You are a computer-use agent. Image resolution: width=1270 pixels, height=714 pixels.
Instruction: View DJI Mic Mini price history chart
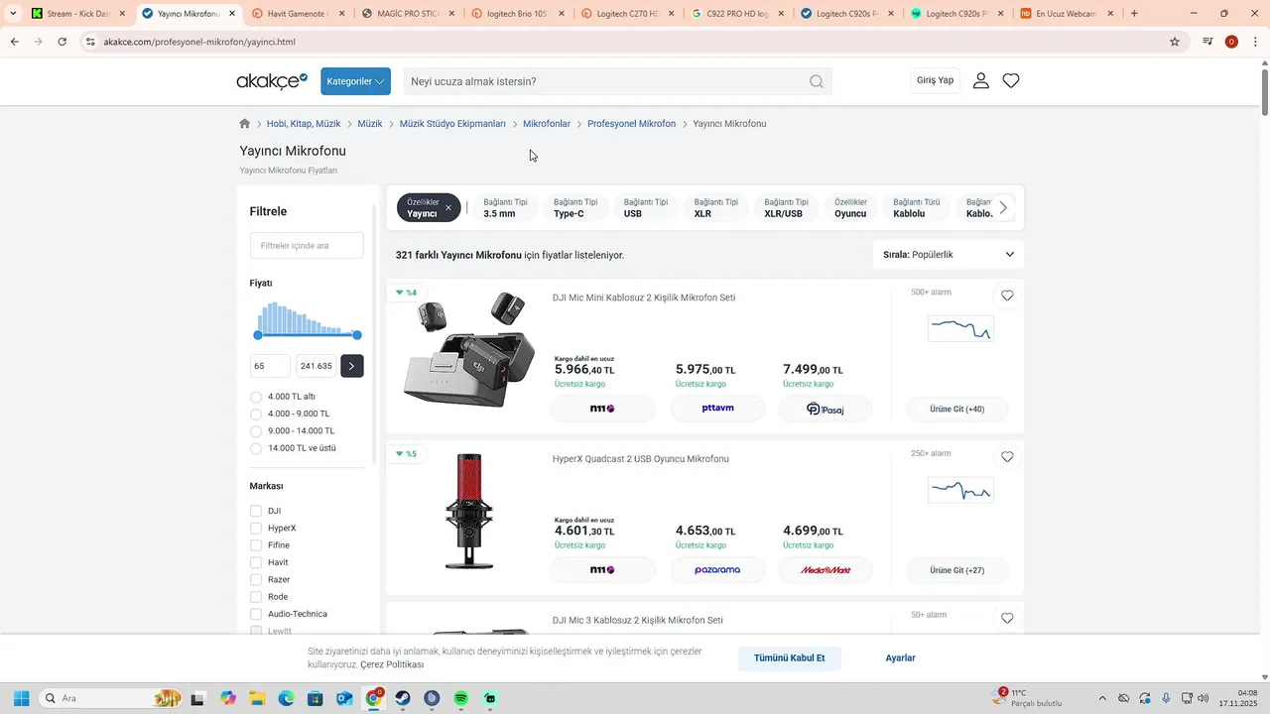pyautogui.click(x=960, y=328)
